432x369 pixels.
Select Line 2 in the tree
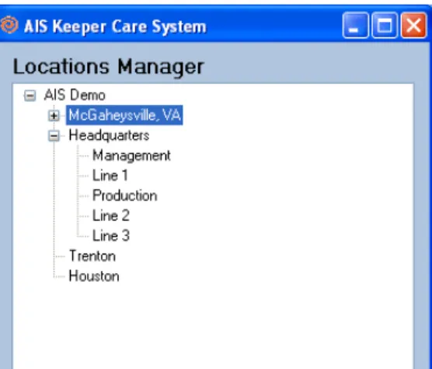tap(111, 216)
